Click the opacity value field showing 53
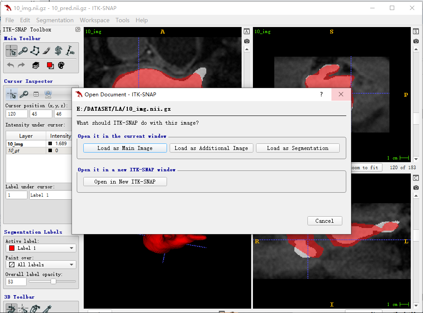 pyautogui.click(x=16, y=282)
